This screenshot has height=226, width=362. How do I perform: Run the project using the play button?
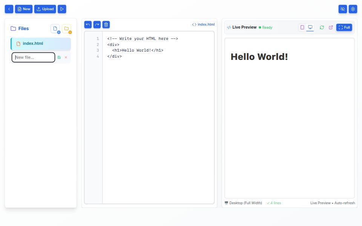click(x=62, y=9)
